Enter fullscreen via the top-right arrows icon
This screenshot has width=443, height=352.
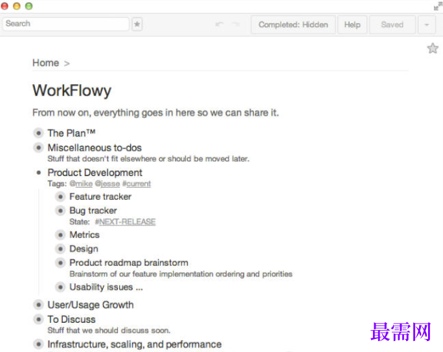click(x=438, y=6)
